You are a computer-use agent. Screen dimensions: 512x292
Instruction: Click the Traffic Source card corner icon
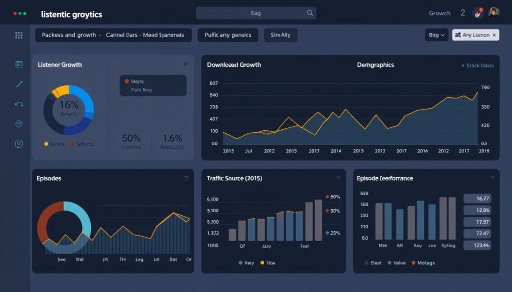pyautogui.click(x=338, y=178)
